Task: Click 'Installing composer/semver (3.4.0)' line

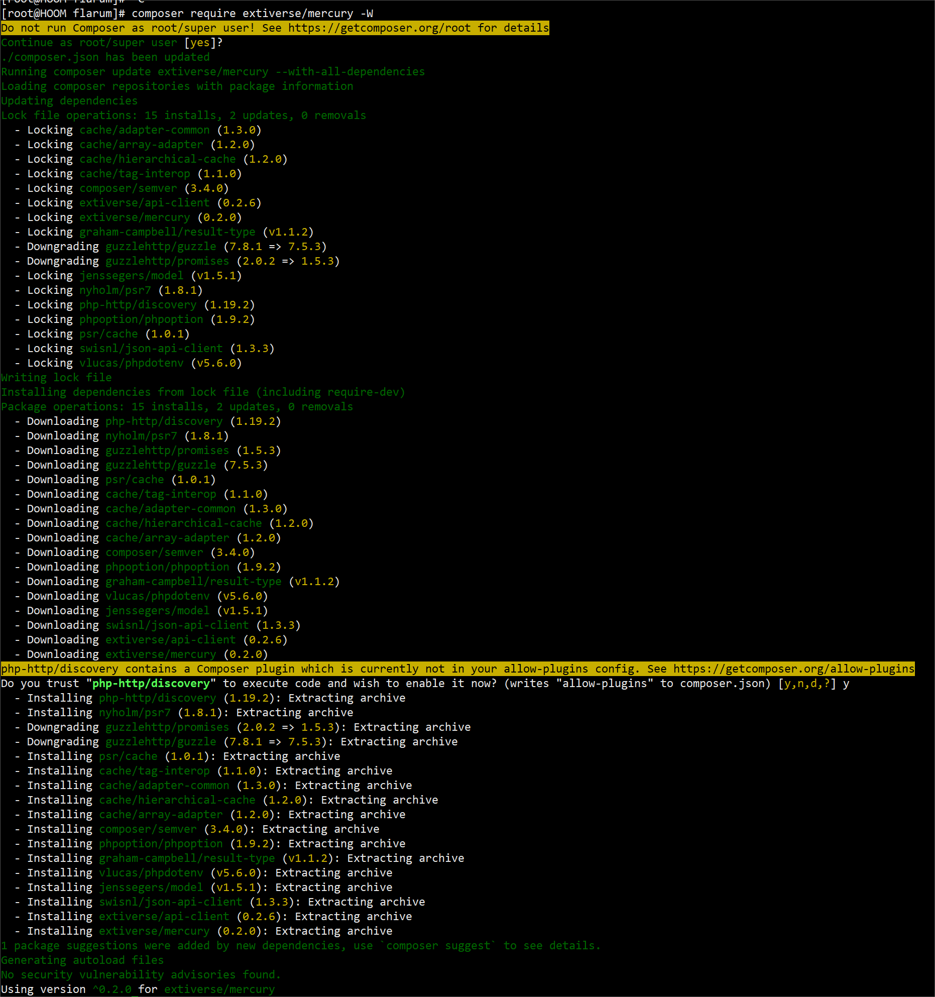Action: coord(197,829)
